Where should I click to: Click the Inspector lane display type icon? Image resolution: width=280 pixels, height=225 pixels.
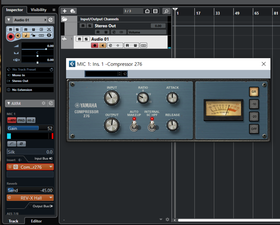(x=41, y=30)
